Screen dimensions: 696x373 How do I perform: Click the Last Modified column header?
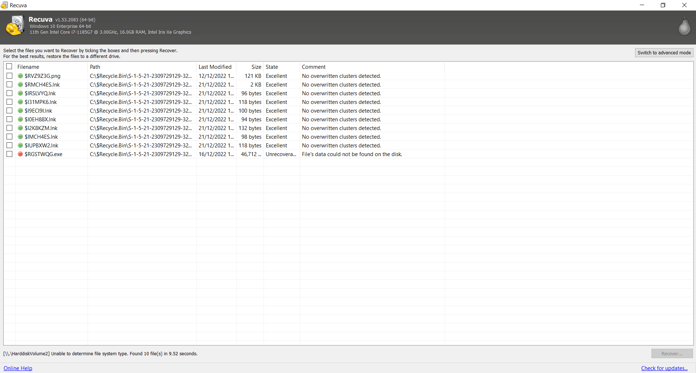(215, 67)
